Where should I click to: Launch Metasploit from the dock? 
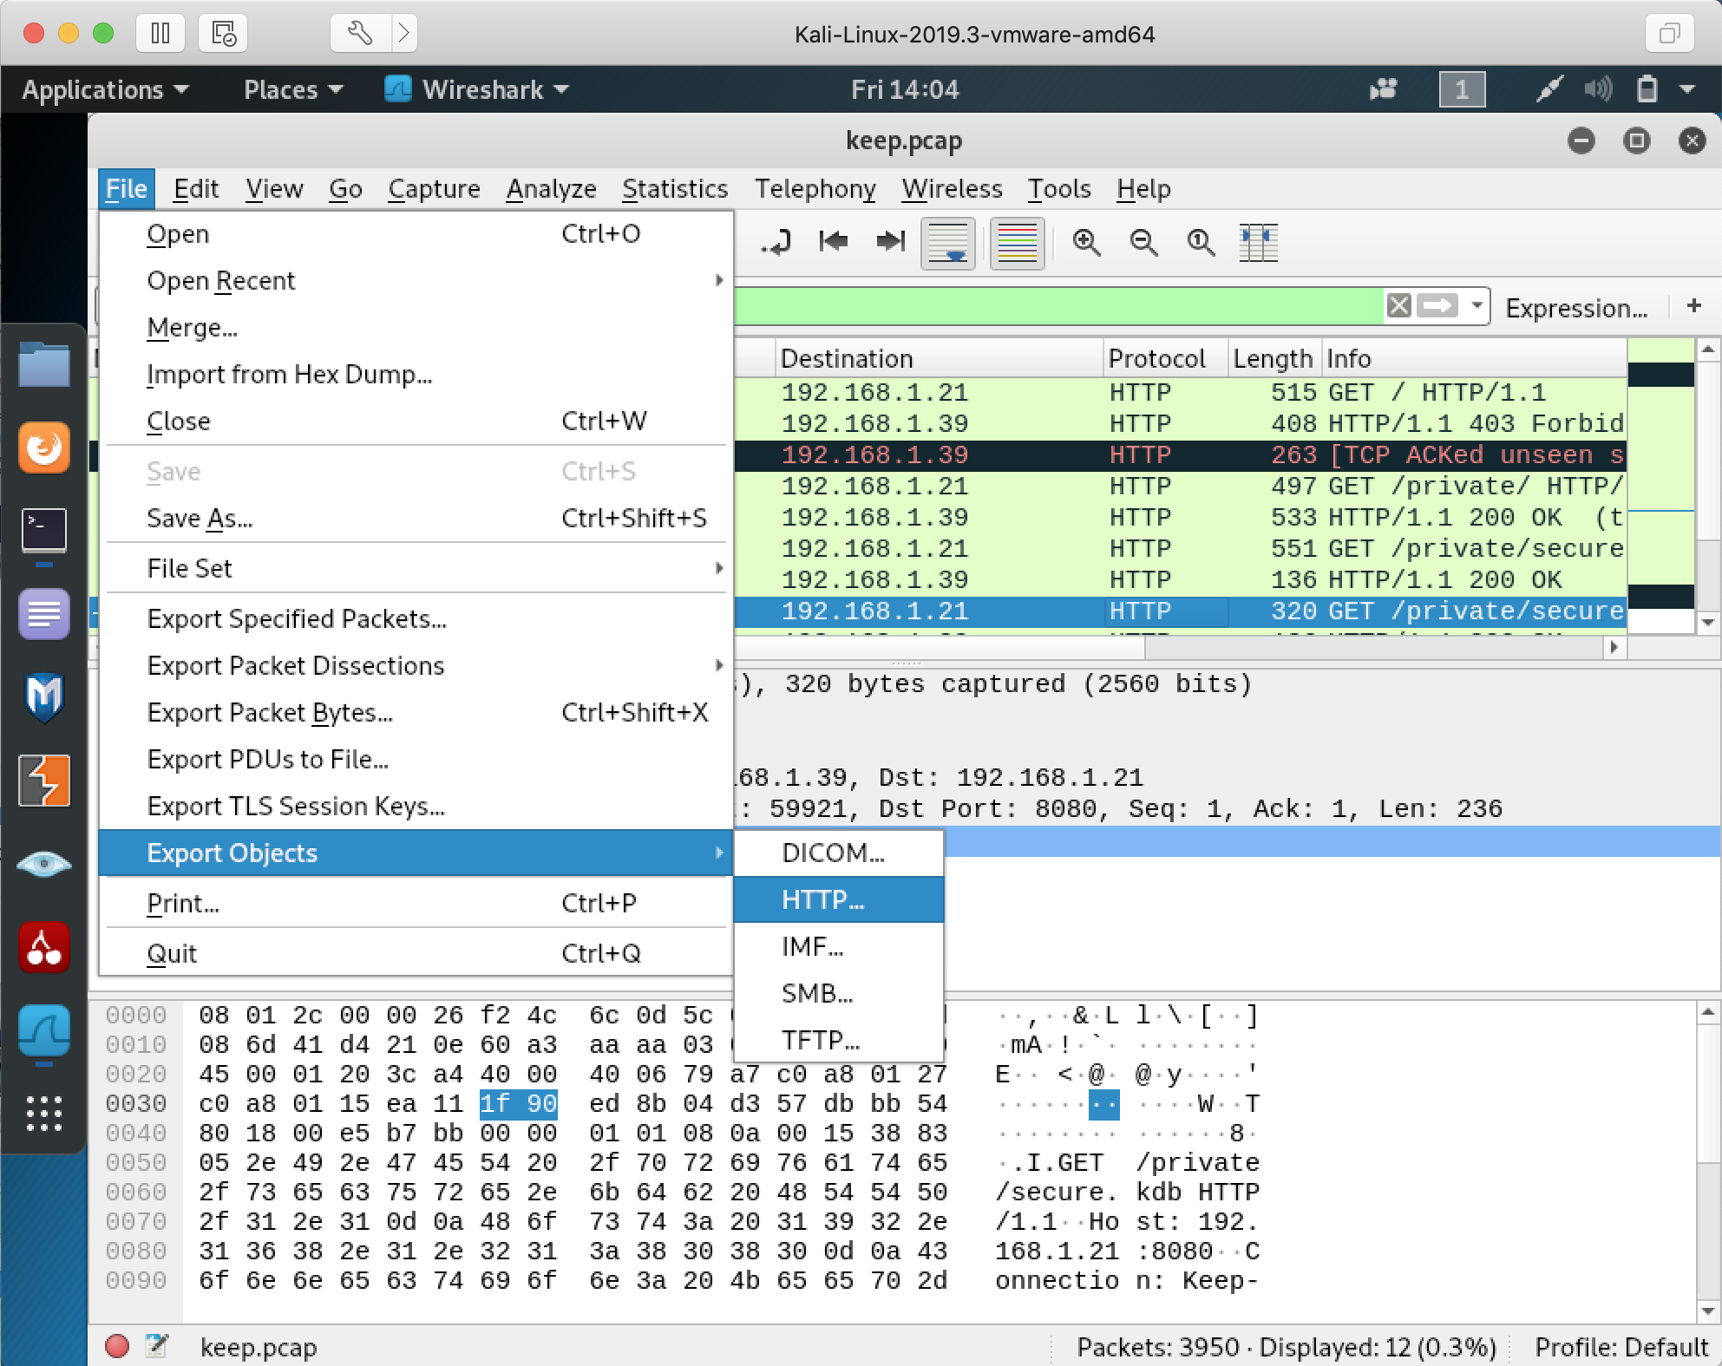pyautogui.click(x=43, y=697)
